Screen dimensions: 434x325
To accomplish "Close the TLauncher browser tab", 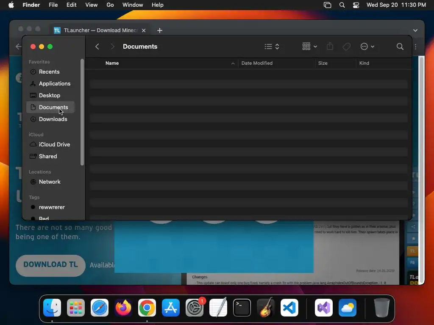I will [x=144, y=30].
